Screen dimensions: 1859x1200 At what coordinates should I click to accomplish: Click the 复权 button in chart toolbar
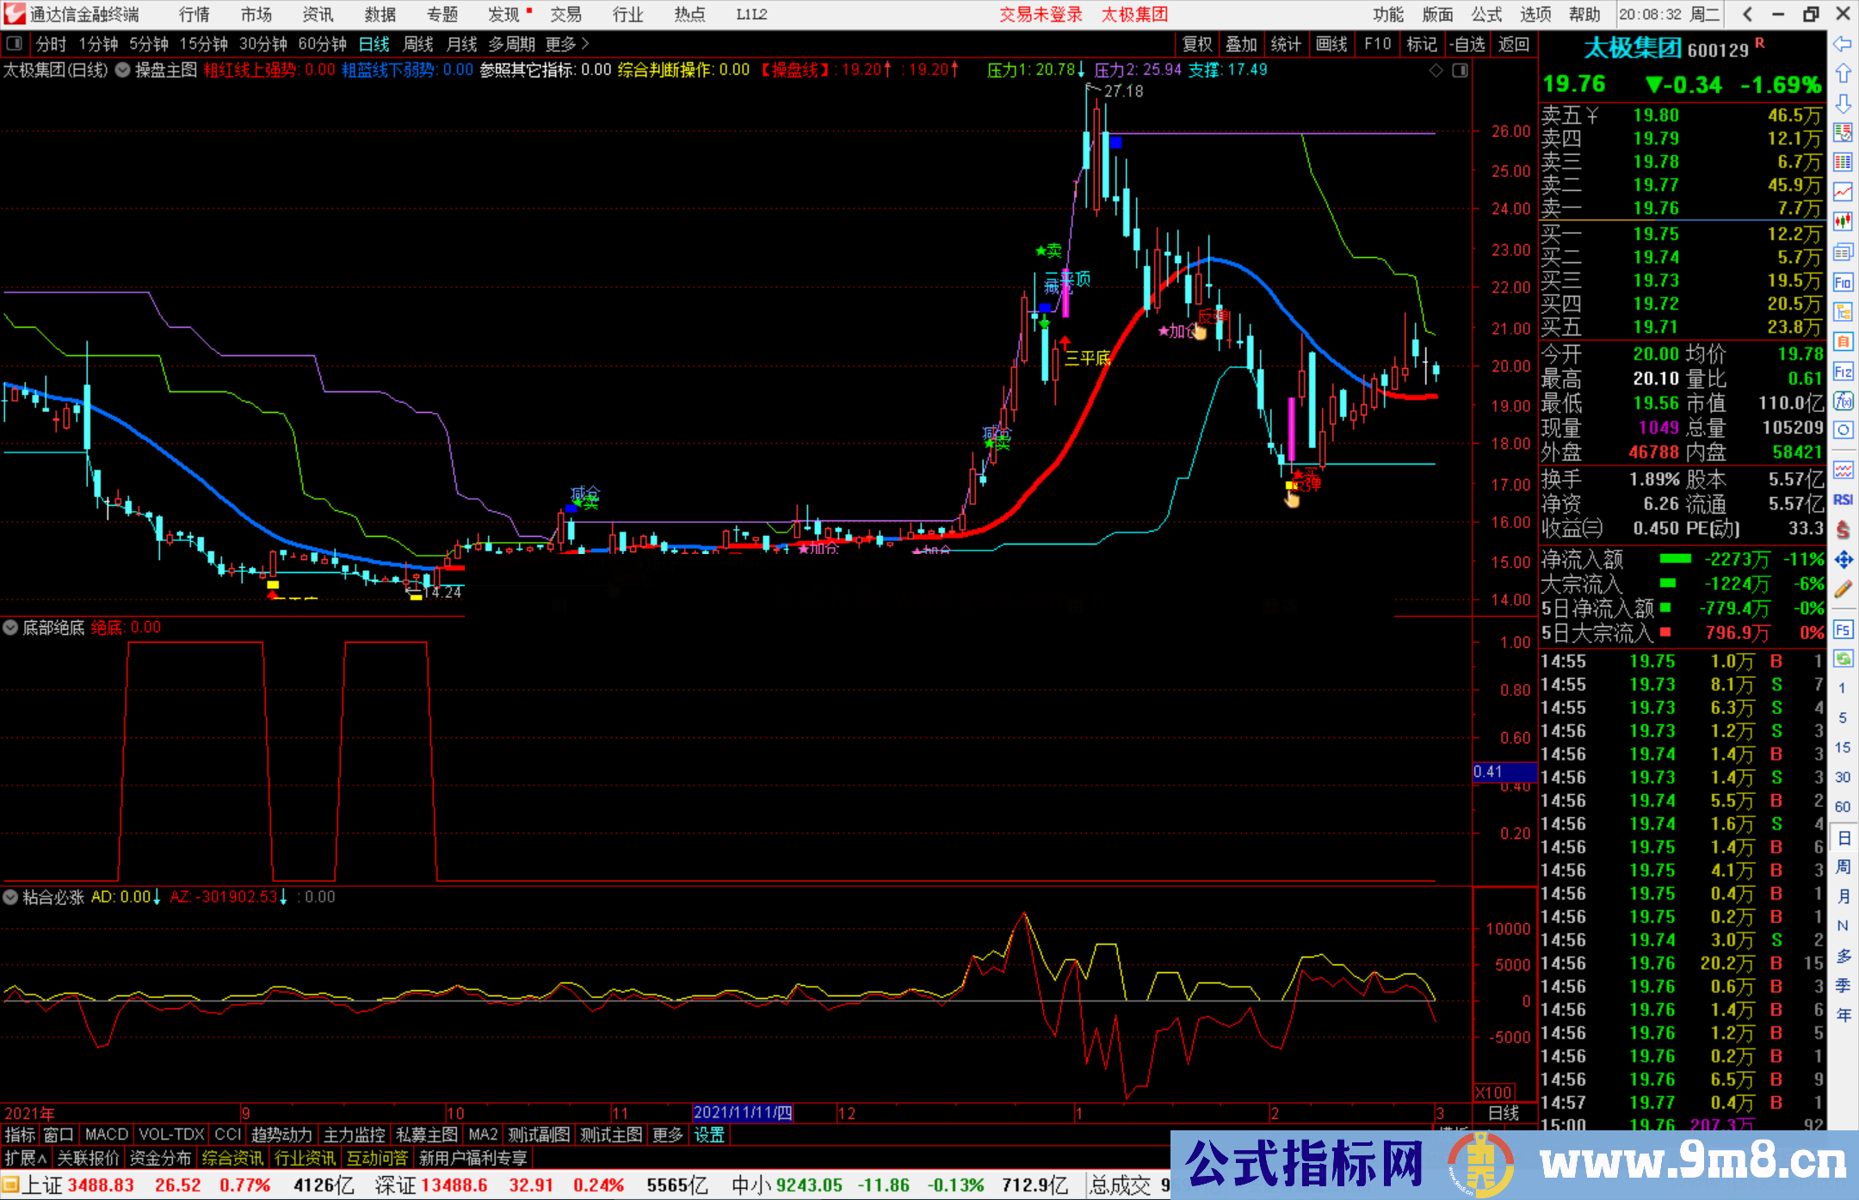[1196, 44]
